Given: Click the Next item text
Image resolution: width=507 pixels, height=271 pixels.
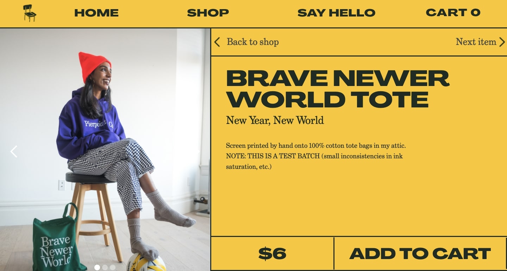Looking at the screenshot, I should pyautogui.click(x=476, y=42).
